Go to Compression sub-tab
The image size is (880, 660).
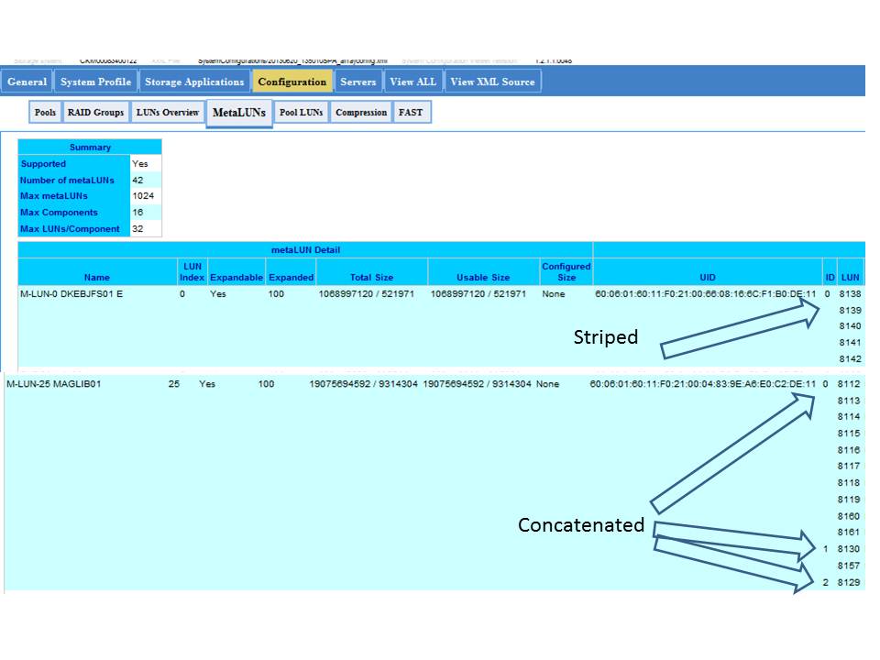(x=361, y=112)
